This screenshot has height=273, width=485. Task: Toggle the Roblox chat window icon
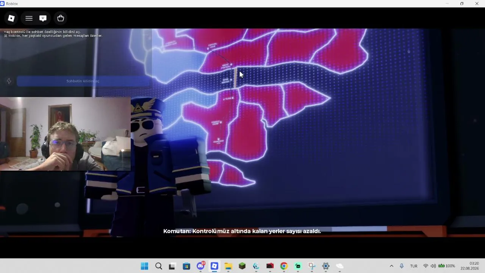coord(43,18)
